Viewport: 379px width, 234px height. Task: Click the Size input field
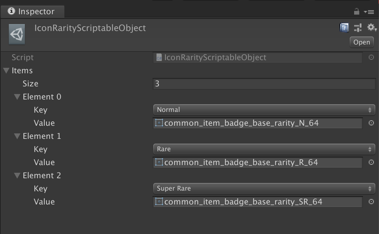[x=264, y=83]
